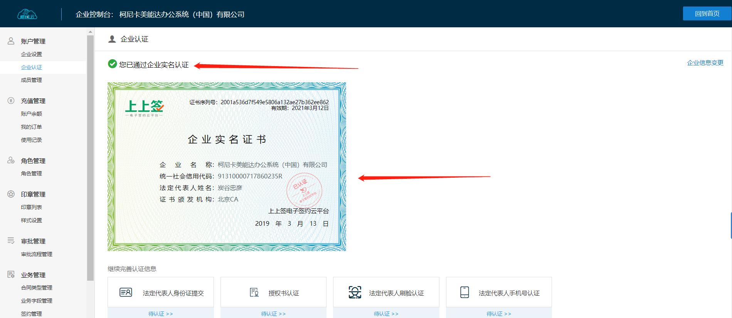The image size is (732, 318).
Task: Click 待认证 under 法定代表人手机号认证
Action: [x=499, y=314]
